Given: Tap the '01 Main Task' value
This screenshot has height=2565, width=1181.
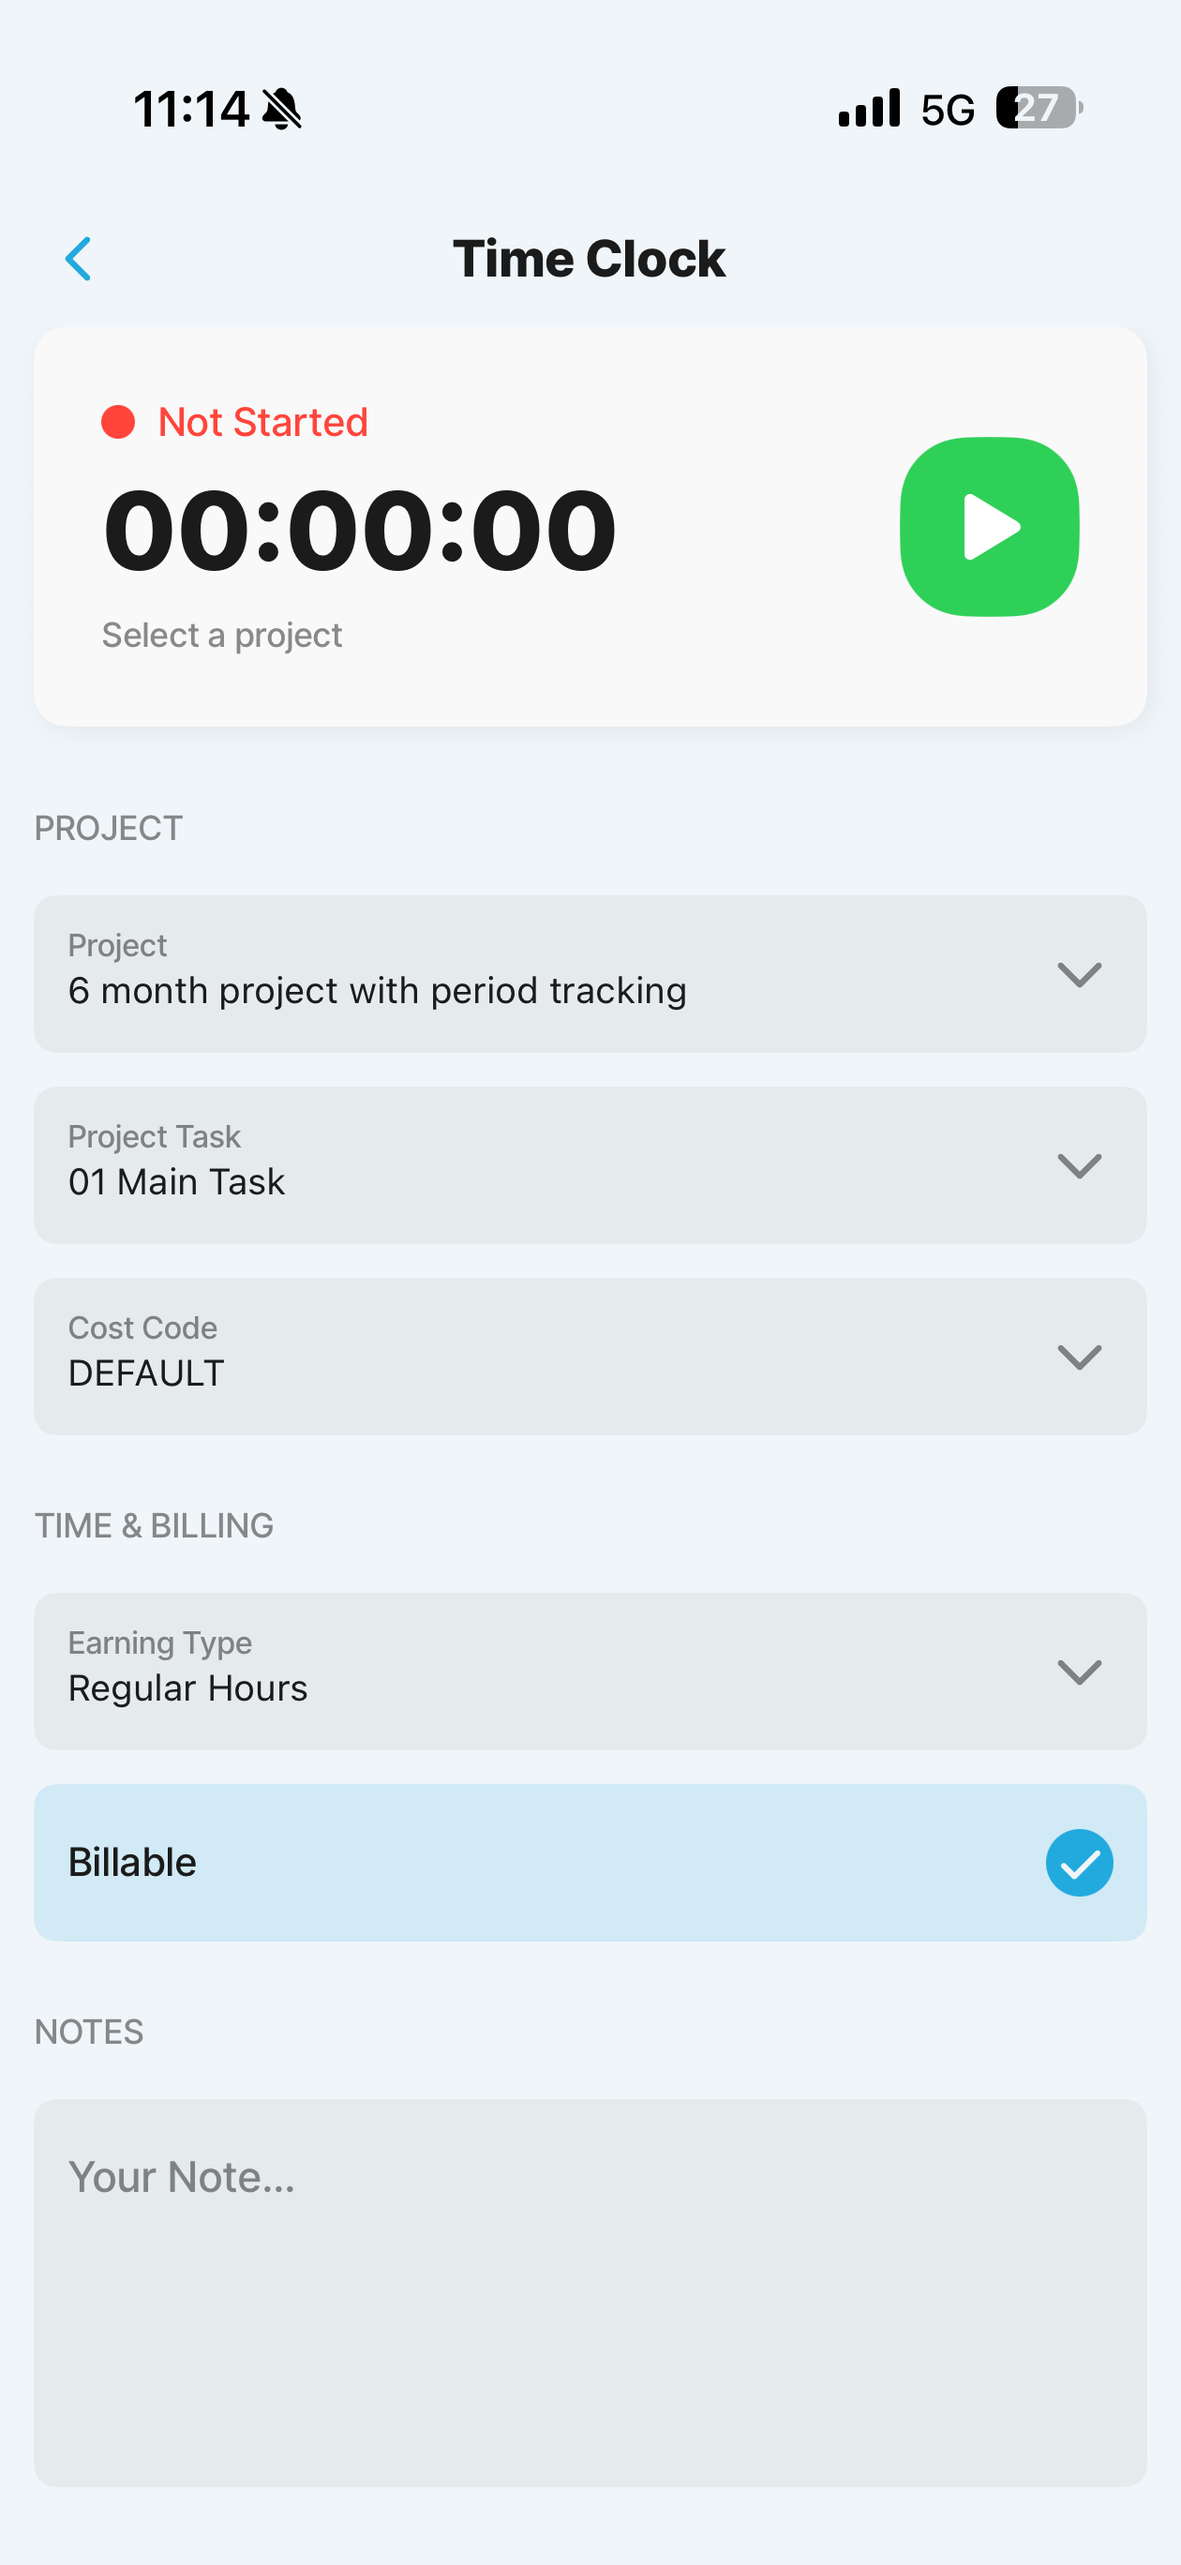Looking at the screenshot, I should click(x=176, y=1182).
